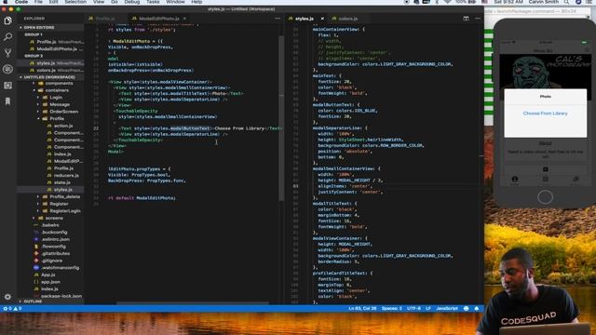Switch to the Profile.js tab
596x335 pixels.
[105, 19]
